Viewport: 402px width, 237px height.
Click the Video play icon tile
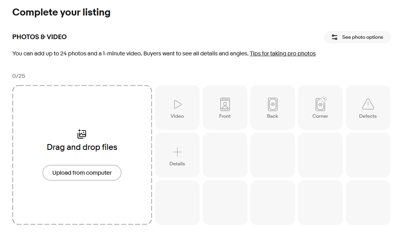tap(177, 105)
